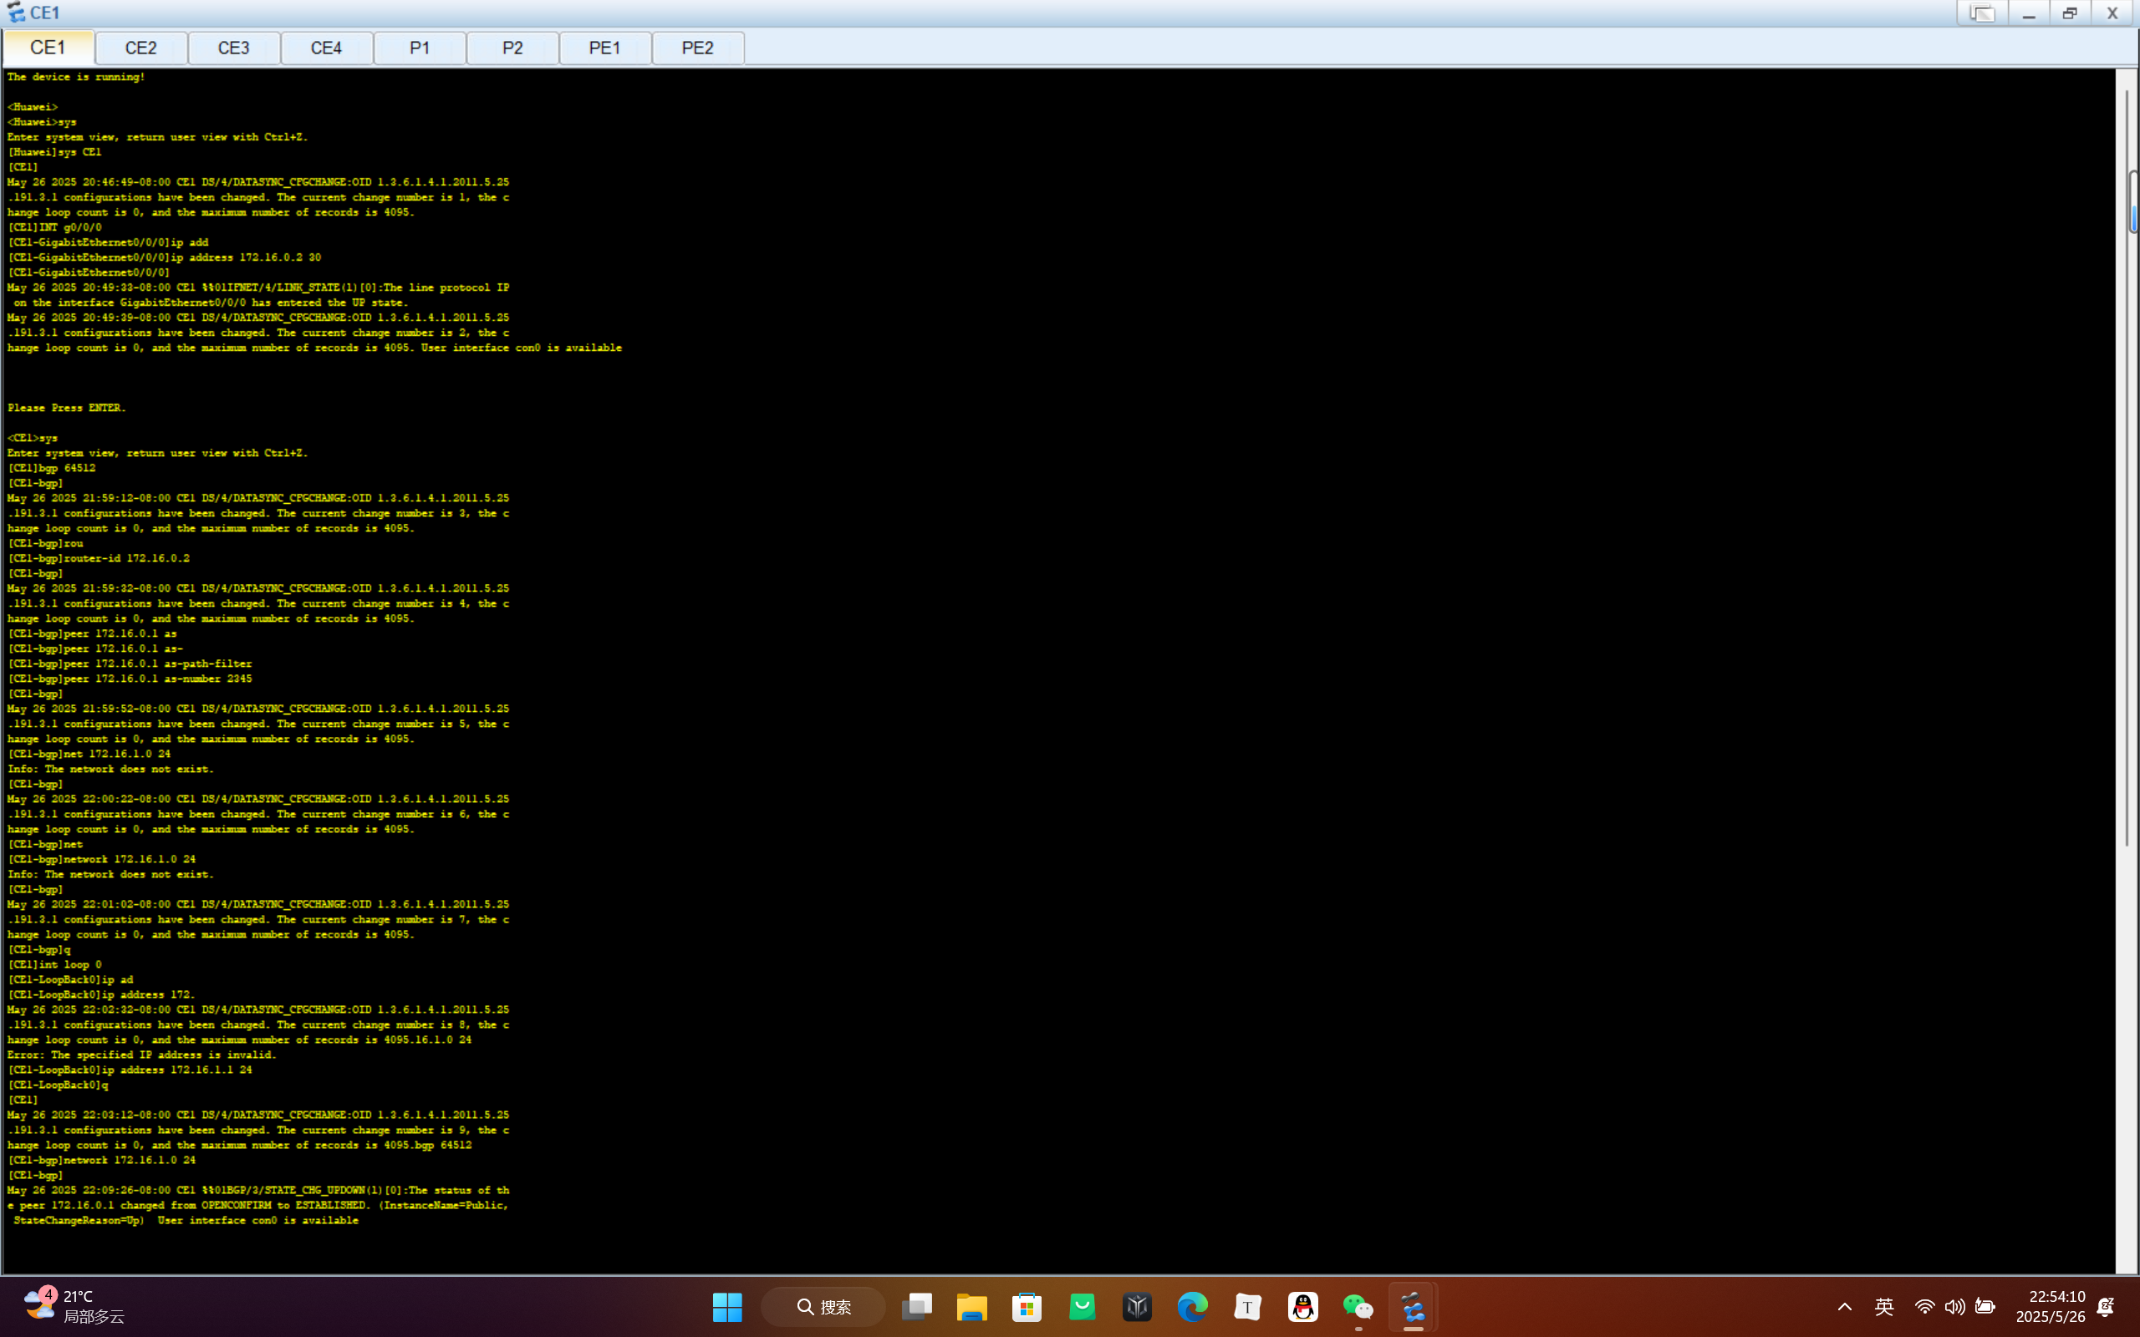2140x1337 pixels.
Task: Click the eNSP icon in taskbar
Action: (1413, 1307)
